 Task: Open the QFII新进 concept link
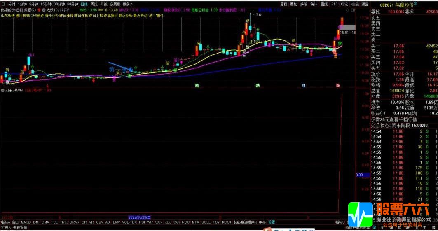pos(37,16)
